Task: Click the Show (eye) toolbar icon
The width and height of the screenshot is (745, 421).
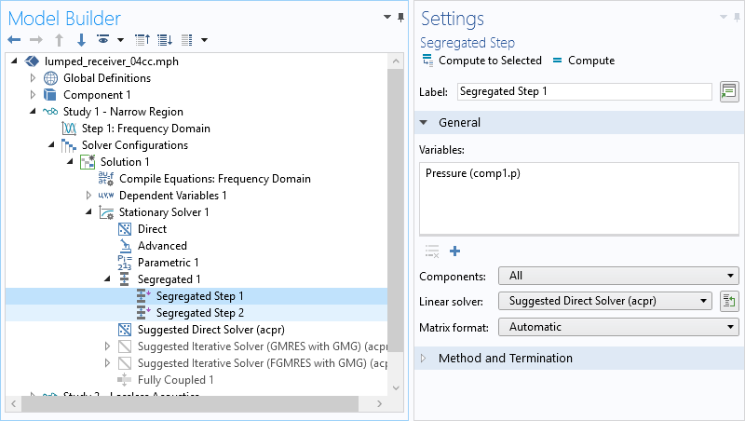Action: (x=102, y=40)
